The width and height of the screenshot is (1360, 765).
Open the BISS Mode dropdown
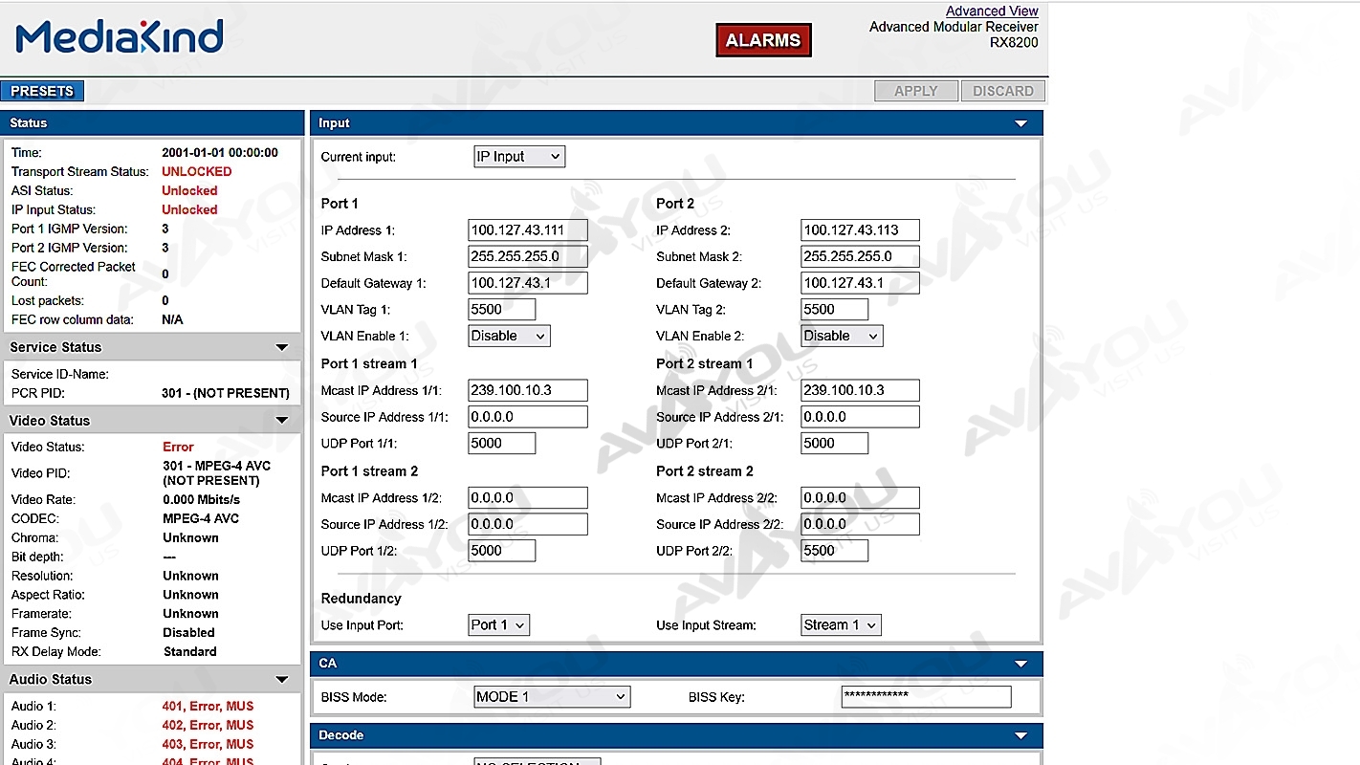pyautogui.click(x=552, y=697)
